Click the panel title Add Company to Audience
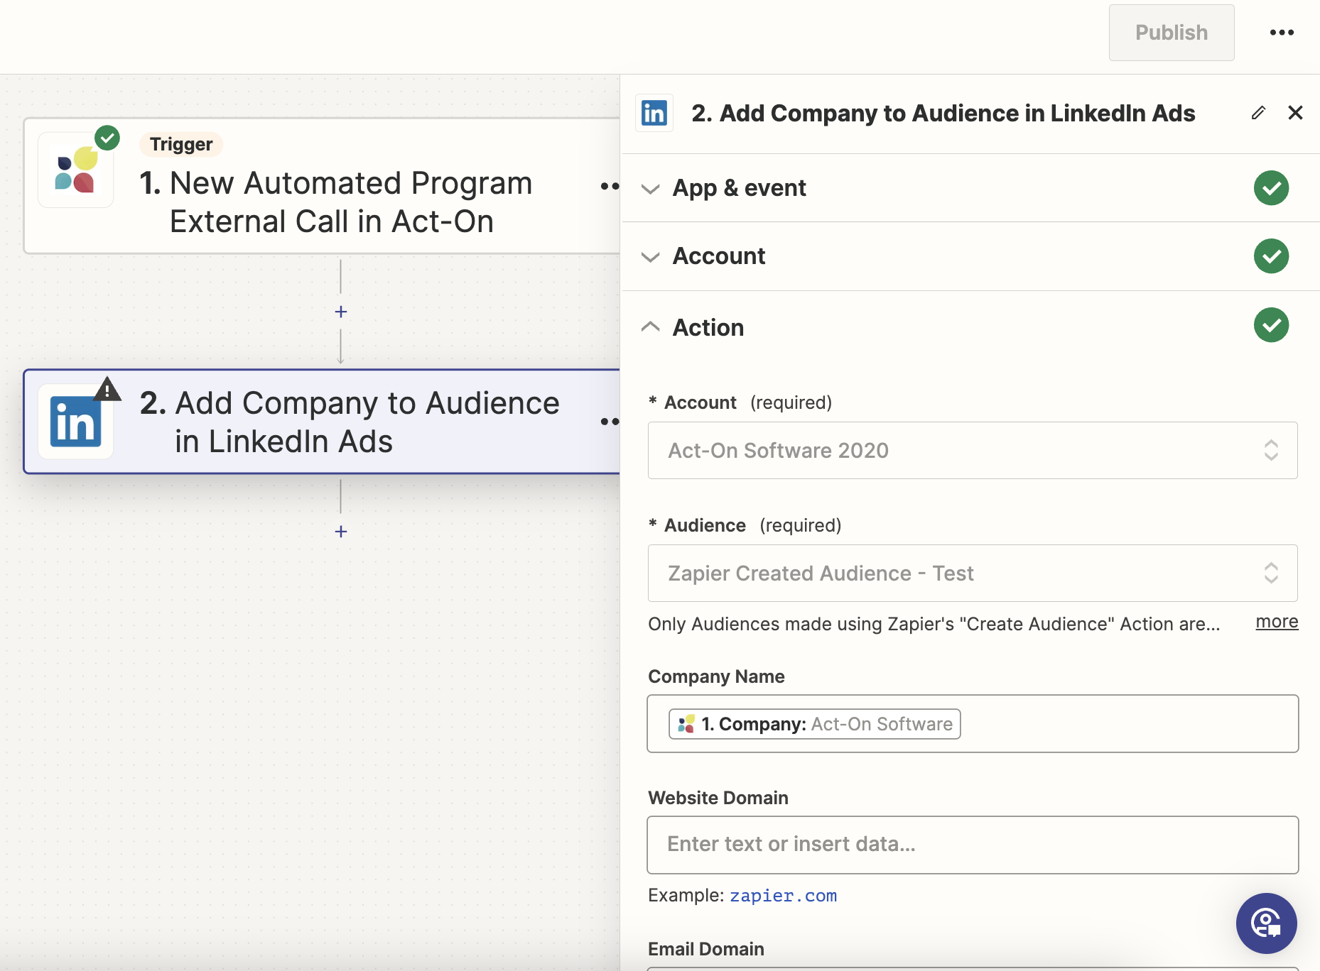The image size is (1320, 971). point(943,113)
